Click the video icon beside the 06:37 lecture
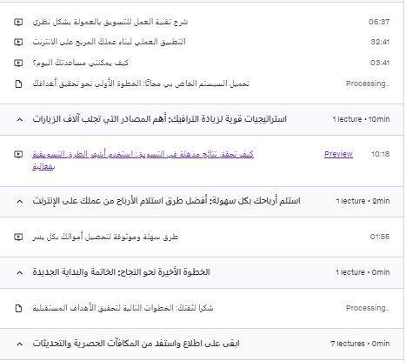The height and width of the screenshot is (361, 406). pos(18,22)
